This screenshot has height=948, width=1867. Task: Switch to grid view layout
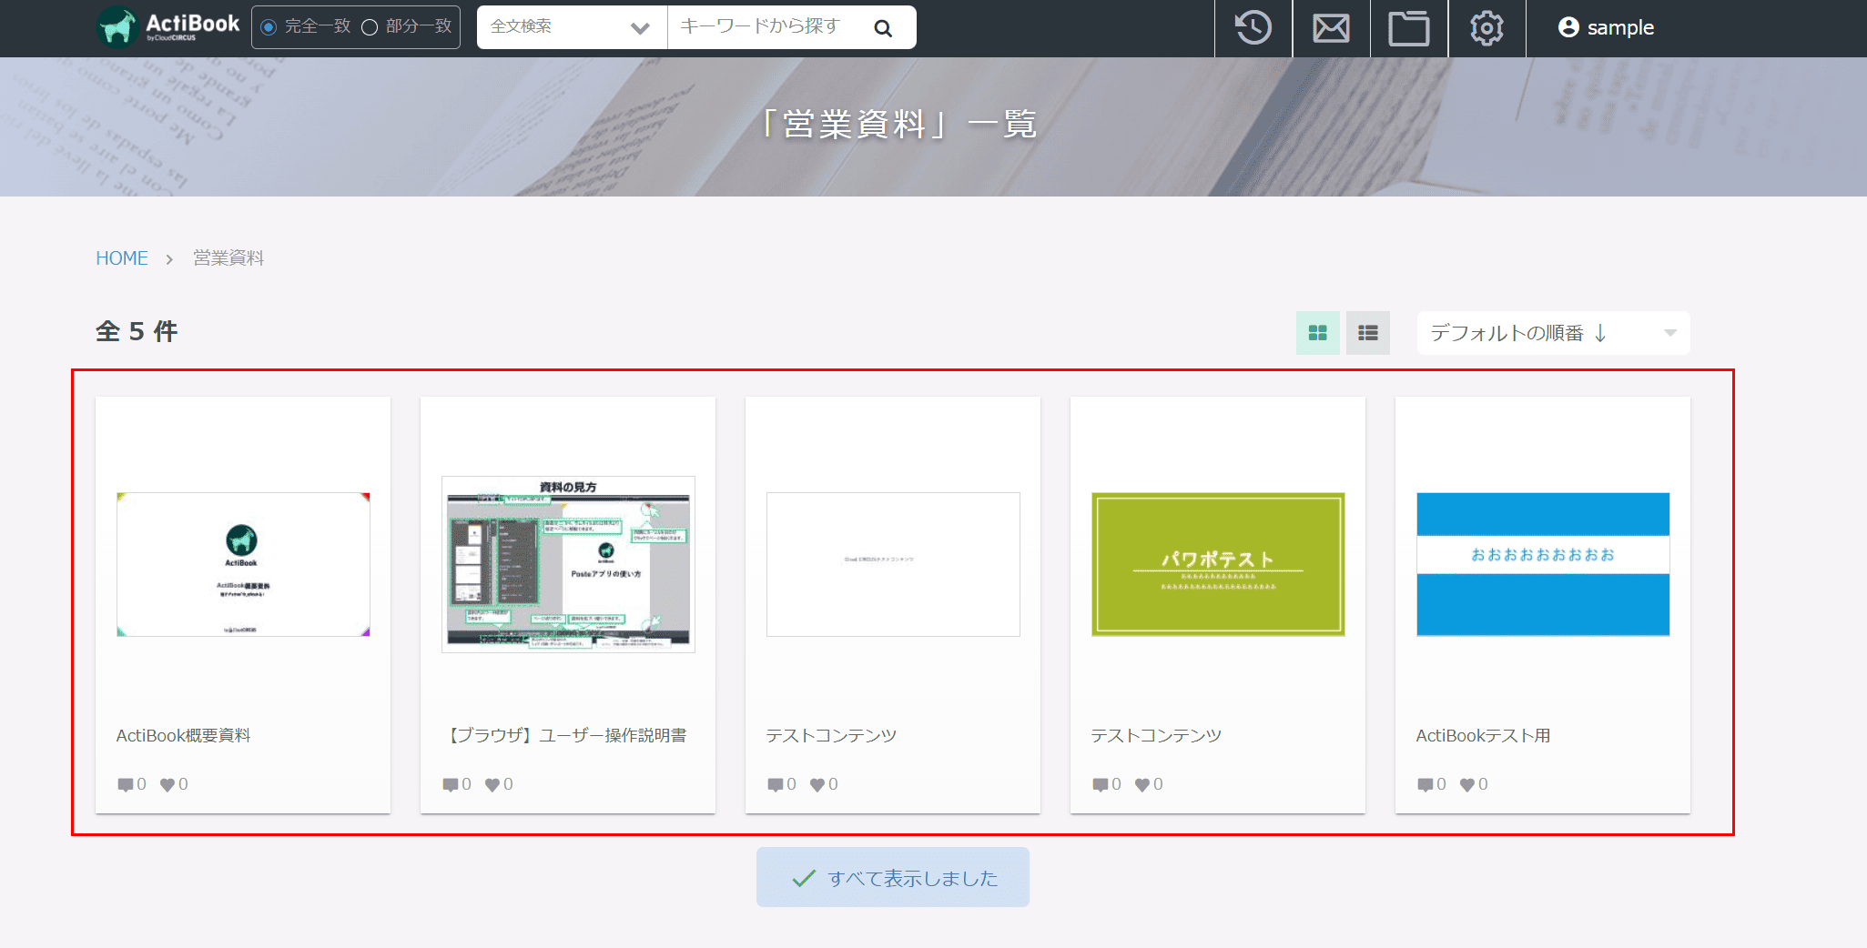[1317, 333]
